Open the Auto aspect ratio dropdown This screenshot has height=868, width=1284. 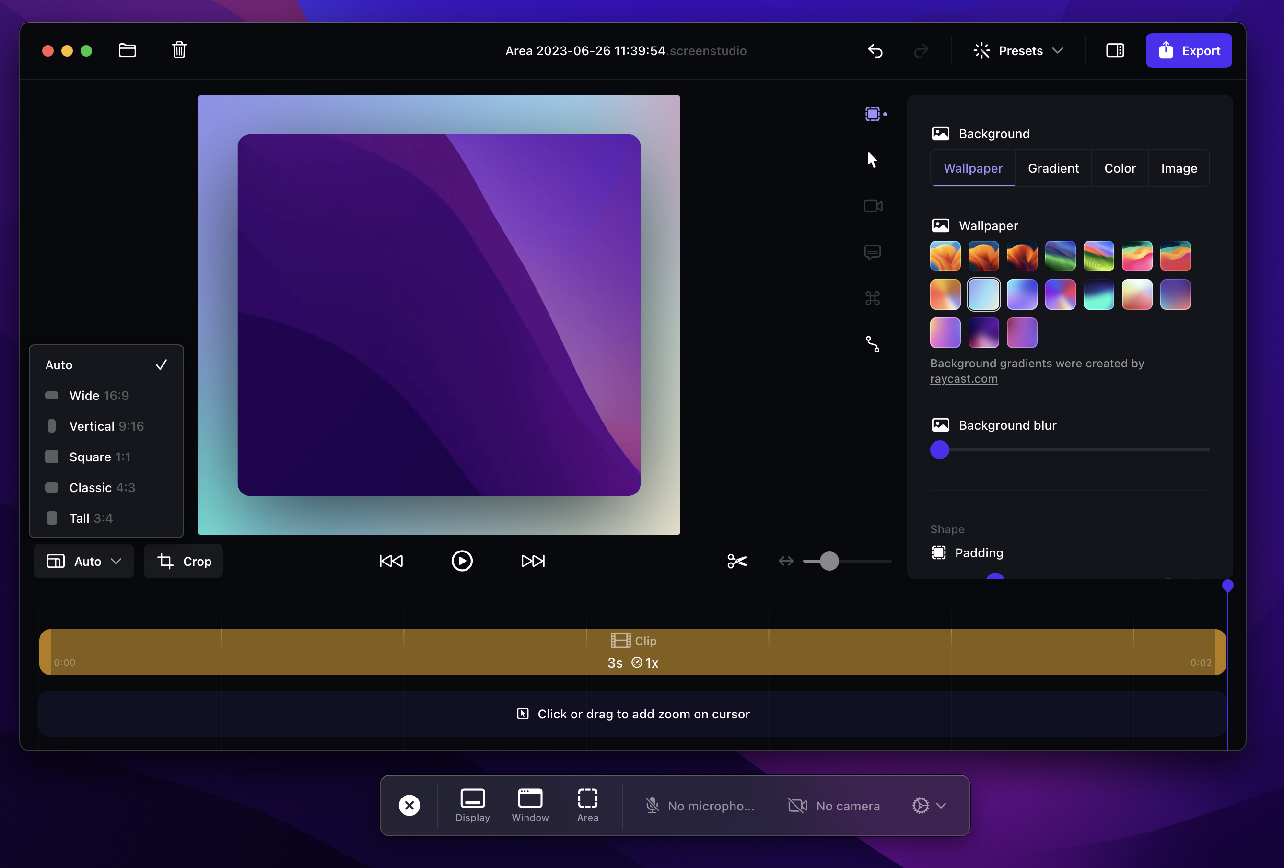(83, 561)
